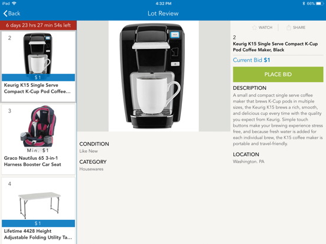The height and width of the screenshot is (244, 326).
Task: Open the SHARE options
Action: [296, 27]
